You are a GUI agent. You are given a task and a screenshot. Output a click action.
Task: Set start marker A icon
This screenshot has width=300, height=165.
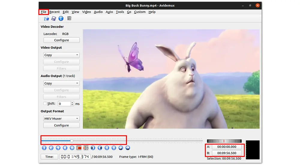point(79,148)
